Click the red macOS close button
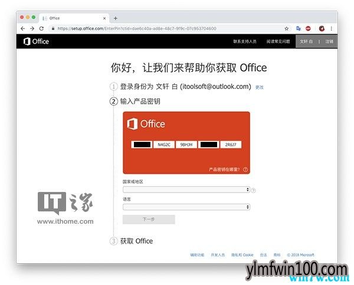Viewport: 354px width, 285px height. [x=22, y=17]
